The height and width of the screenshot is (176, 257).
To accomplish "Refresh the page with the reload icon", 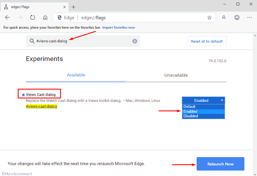I will point(32,17).
